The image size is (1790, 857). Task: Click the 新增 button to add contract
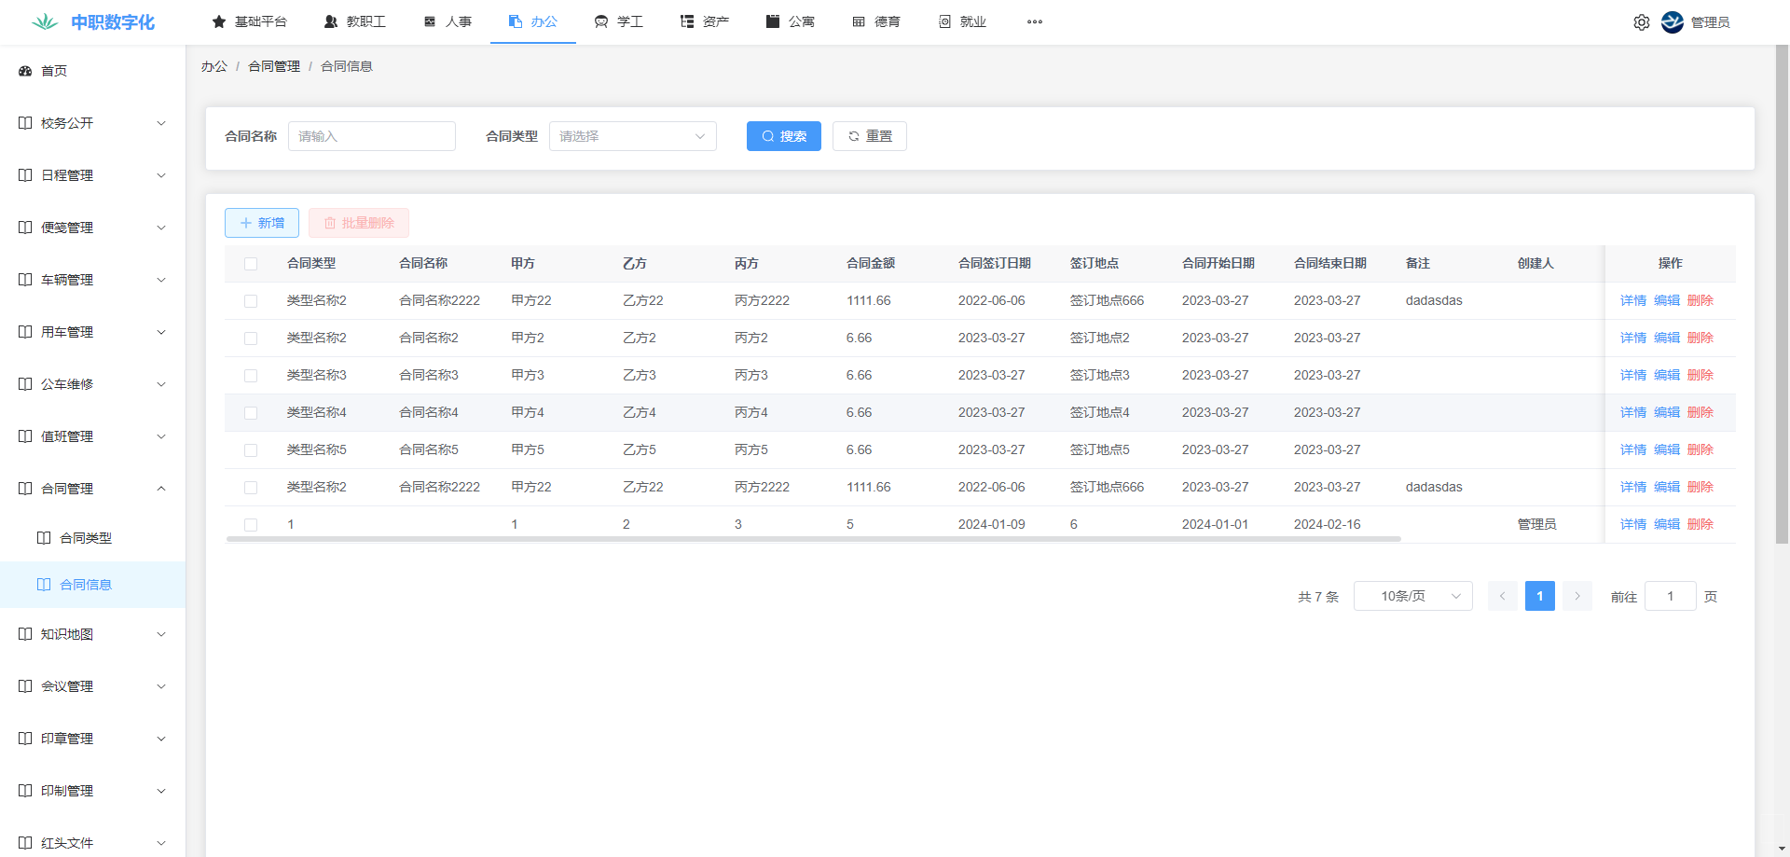262,223
